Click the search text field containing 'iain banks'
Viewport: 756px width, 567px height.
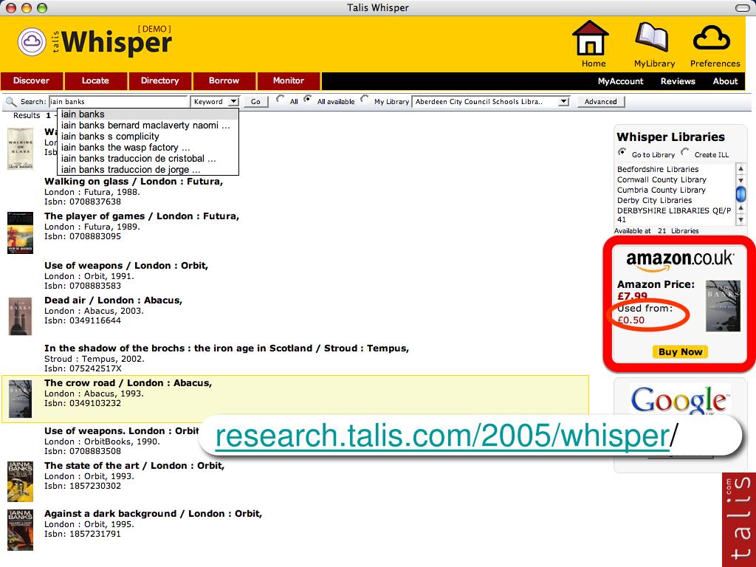click(119, 102)
